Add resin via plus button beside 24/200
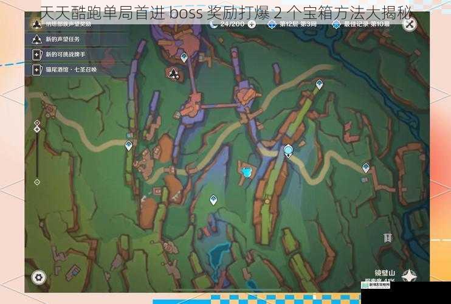451x304 pixels. (252, 24)
